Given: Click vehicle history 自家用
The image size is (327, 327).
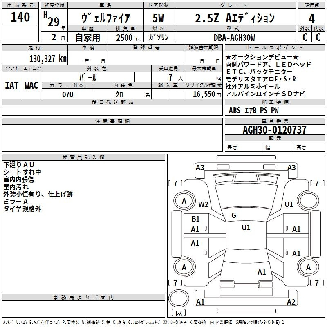Looking at the screenshot, I should [x=87, y=38].
